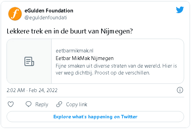Click Explore what's happening on Twitter
The width and height of the screenshot is (191, 129).
pyautogui.click(x=95, y=117)
